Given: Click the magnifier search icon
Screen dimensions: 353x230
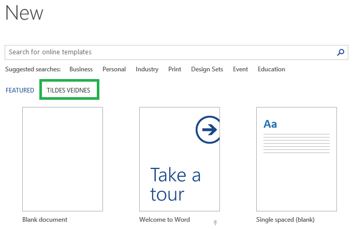Looking at the screenshot, I should [341, 52].
